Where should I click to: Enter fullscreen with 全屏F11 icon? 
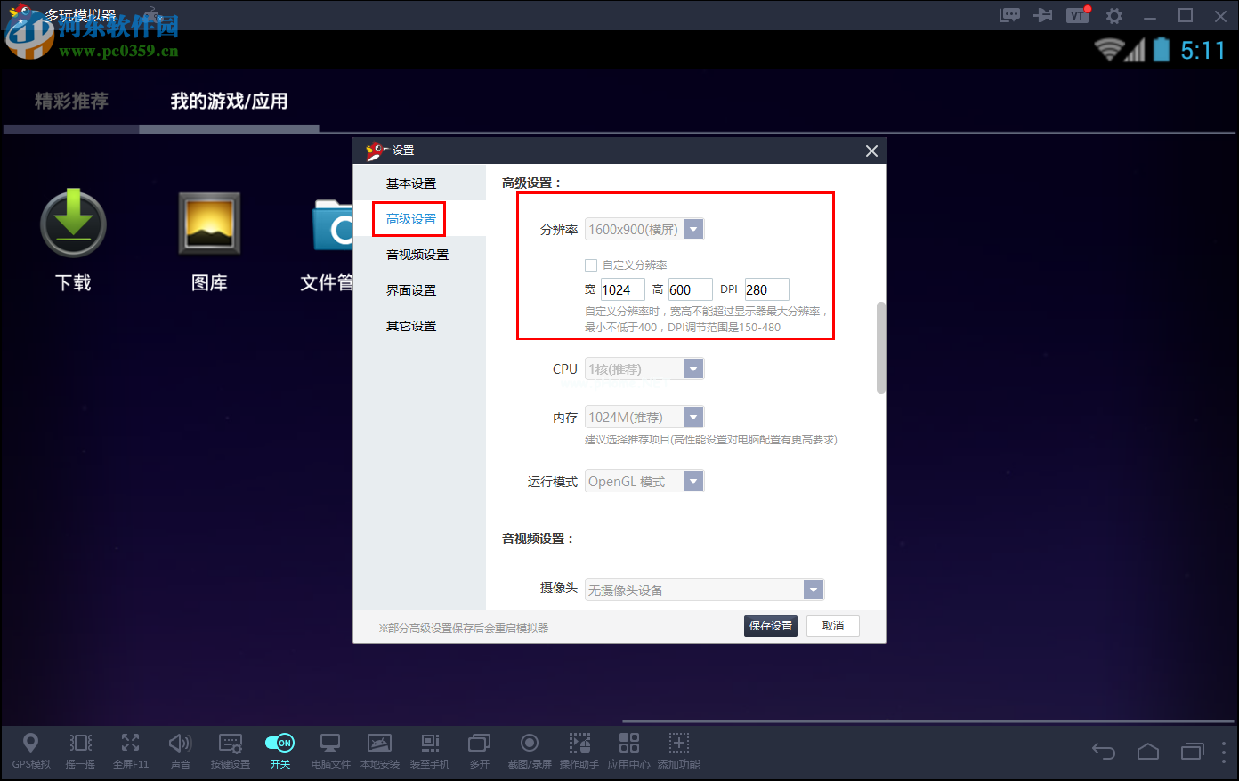[x=131, y=750]
